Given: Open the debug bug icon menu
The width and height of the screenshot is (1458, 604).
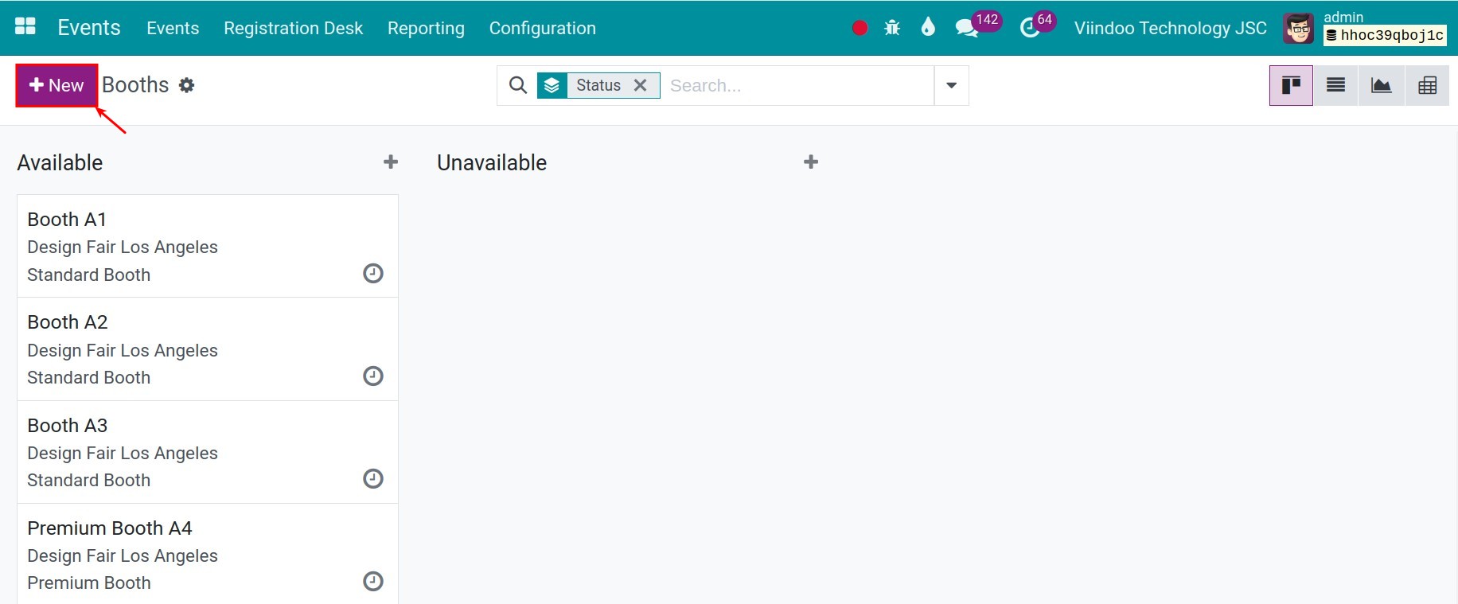Looking at the screenshot, I should click(892, 28).
